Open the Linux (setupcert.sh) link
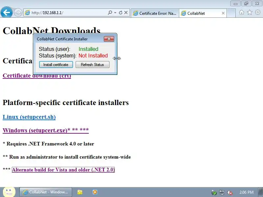 [29, 117]
